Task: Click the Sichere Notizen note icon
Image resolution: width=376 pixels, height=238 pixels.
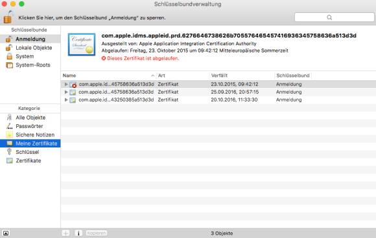Action: (x=9, y=135)
